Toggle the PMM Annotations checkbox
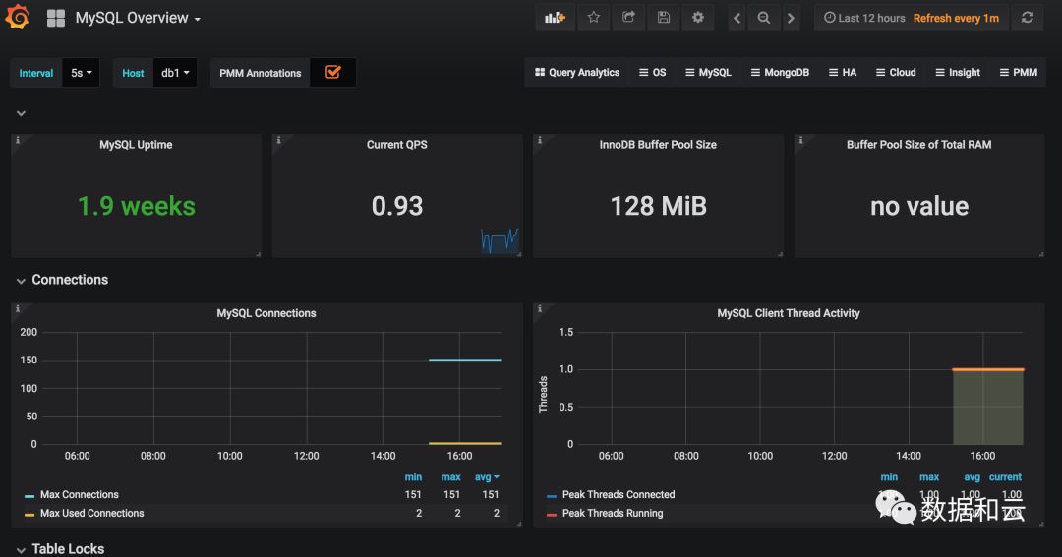The image size is (1062, 557). click(x=332, y=73)
